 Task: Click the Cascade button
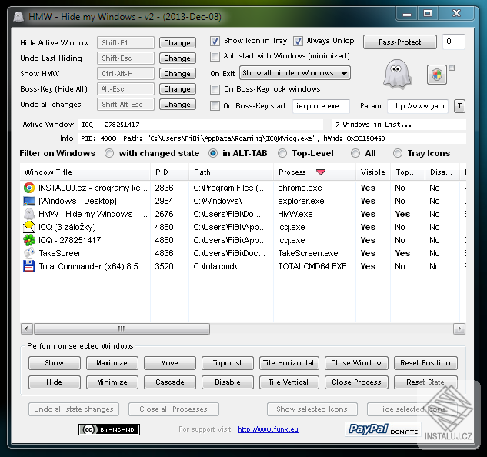click(x=170, y=382)
